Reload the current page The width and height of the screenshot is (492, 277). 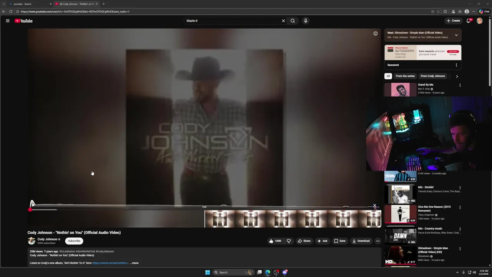coord(11,12)
